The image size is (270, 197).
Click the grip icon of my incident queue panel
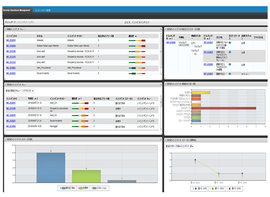click(x=6, y=84)
